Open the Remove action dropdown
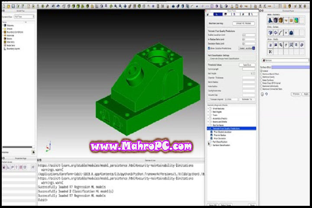Screen dimensions: 312x208 click(286, 60)
